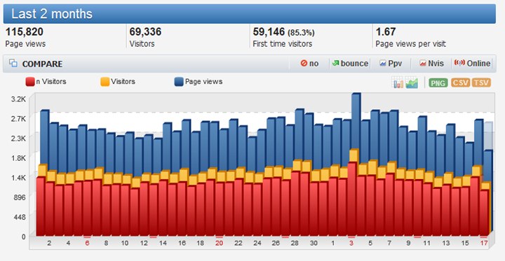This screenshot has width=505, height=261.
Task: Select the tallest blue bar on day 3
Action: pyautogui.click(x=356, y=122)
